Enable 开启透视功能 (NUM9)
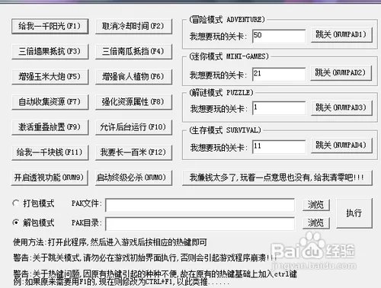 [x=50, y=178]
